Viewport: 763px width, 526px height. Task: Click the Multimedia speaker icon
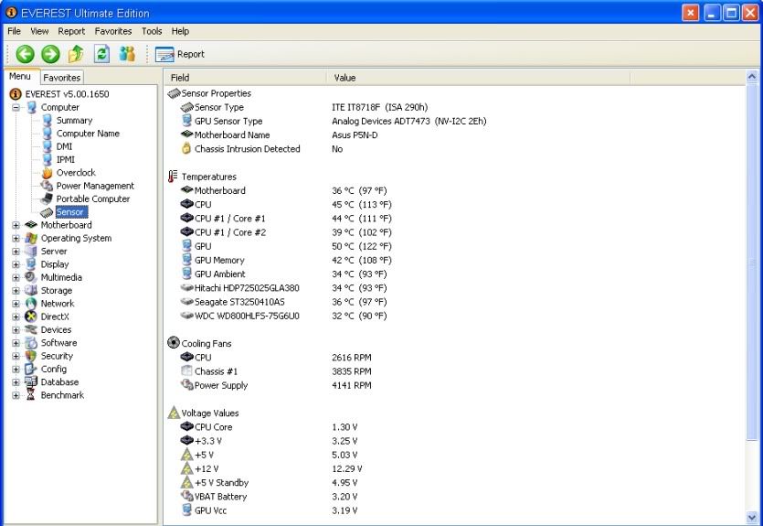pyautogui.click(x=31, y=277)
